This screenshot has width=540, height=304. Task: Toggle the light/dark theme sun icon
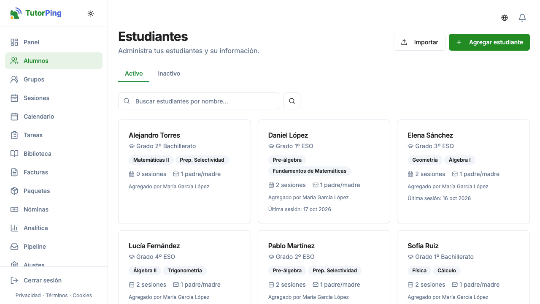pyautogui.click(x=91, y=14)
